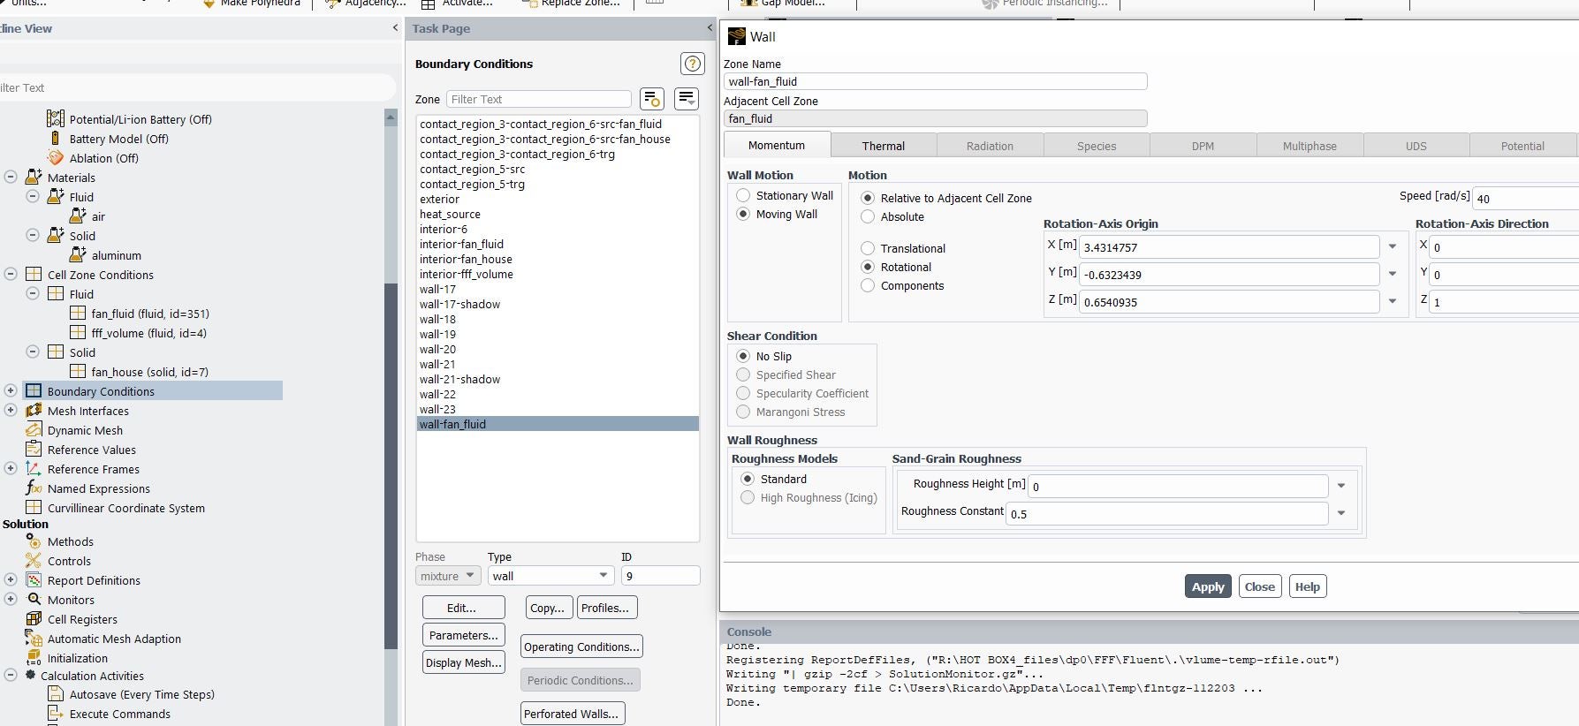The image size is (1579, 726).
Task: Collapse the Materials tree node
Action: [x=11, y=178]
